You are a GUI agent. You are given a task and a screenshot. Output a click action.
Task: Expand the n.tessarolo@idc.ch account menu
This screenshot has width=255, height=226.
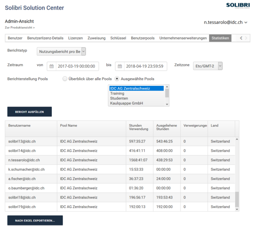226,22
